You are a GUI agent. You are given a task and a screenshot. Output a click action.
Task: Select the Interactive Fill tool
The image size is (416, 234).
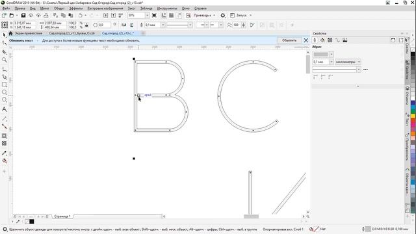[x=5, y=161]
